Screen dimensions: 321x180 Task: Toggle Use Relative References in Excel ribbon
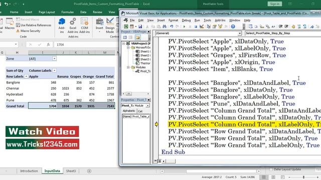[x=34, y=25]
